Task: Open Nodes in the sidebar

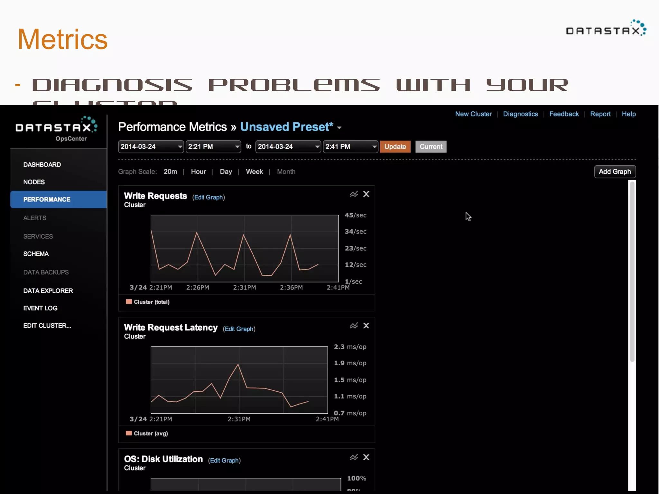Action: [34, 182]
